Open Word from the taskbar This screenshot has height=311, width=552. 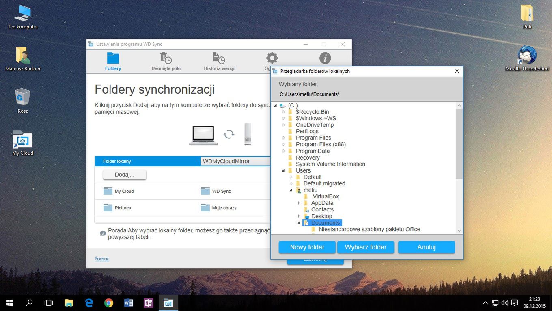coord(128,303)
